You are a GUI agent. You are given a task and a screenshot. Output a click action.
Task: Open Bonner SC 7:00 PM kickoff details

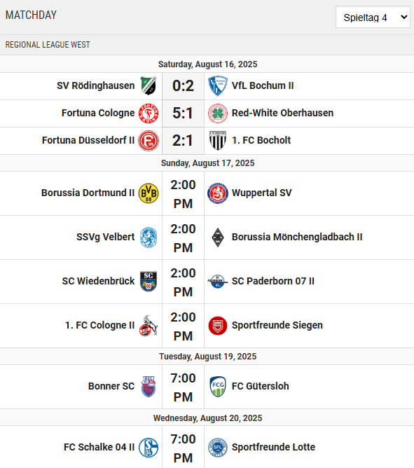(183, 387)
